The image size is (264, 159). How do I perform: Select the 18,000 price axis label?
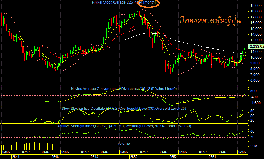click(x=256, y=11)
